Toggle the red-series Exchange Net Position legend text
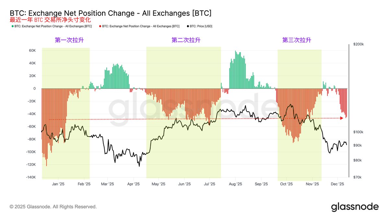Image resolution: width=389 pixels, height=218 pixels. point(141,26)
